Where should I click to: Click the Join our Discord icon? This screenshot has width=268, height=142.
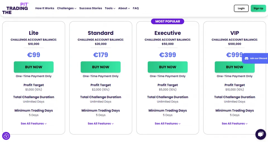247,58
